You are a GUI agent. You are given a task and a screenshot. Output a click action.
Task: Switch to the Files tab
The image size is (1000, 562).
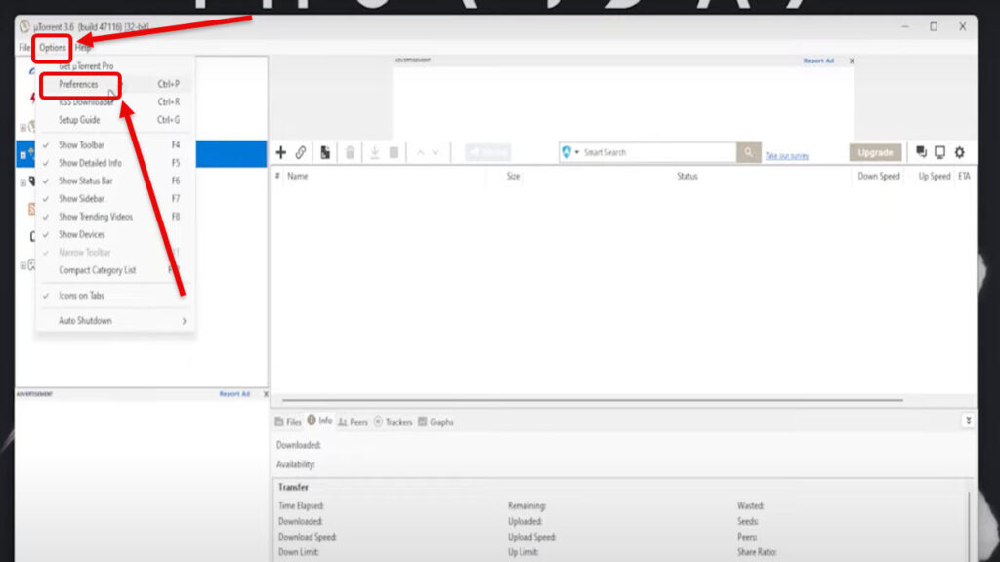pyautogui.click(x=288, y=421)
